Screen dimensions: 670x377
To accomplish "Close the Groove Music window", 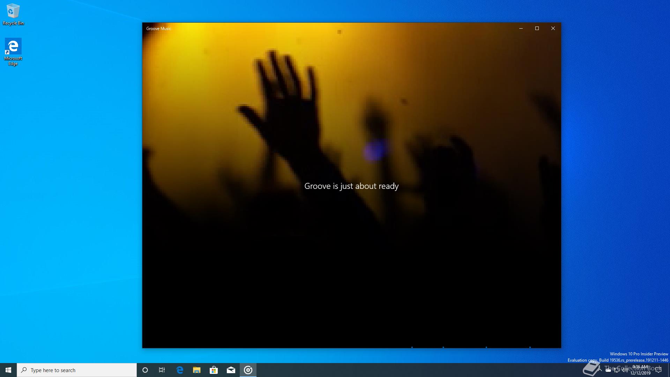I will click(553, 29).
